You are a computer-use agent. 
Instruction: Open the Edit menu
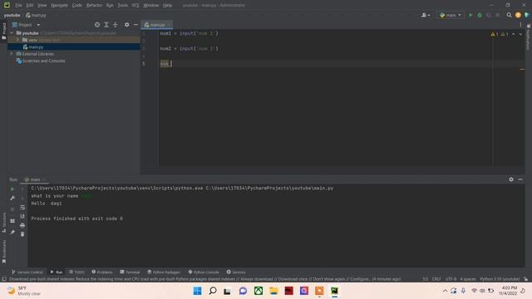coord(30,6)
